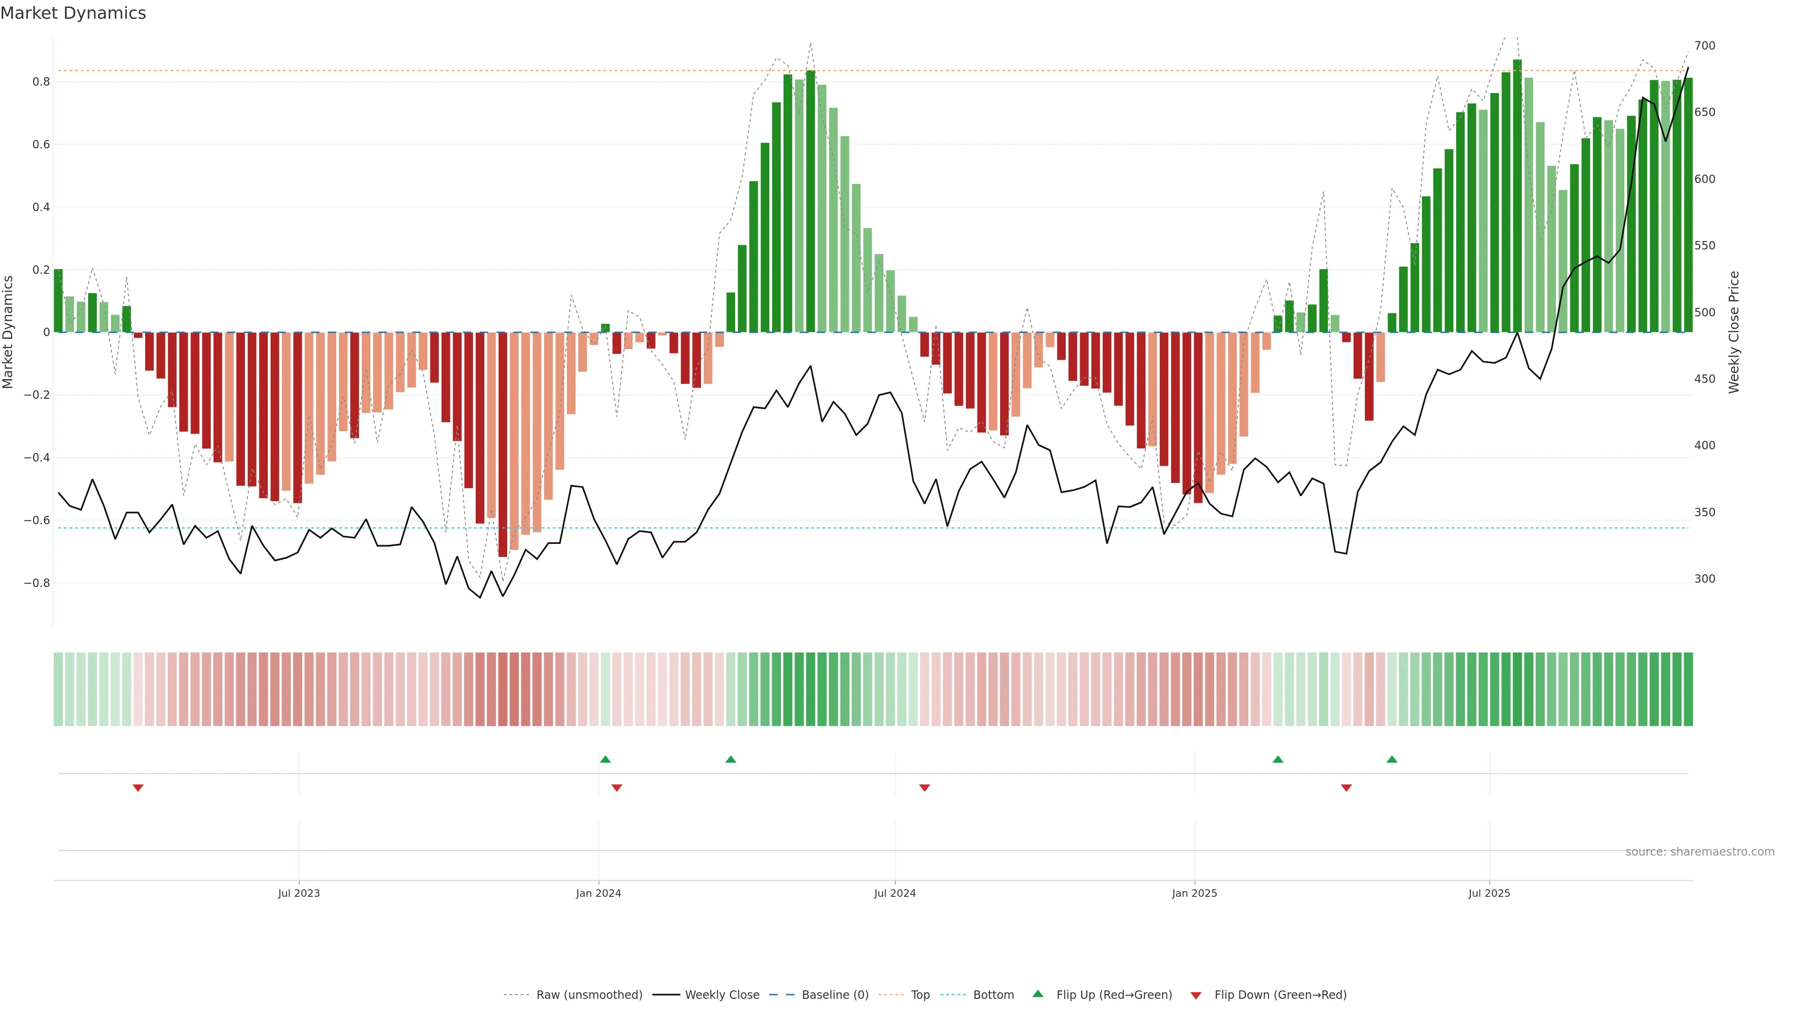The height and width of the screenshot is (1011, 1798).
Task: Click the last green flip-up marker before Jul 2025
Action: tap(1392, 759)
